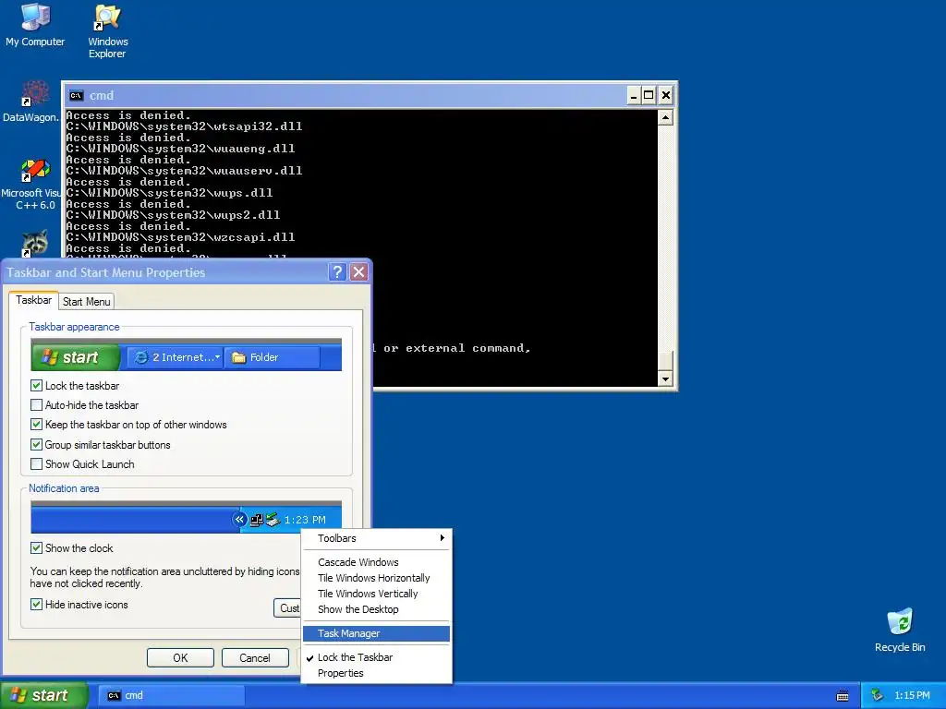Minimize the cmd window

(634, 95)
